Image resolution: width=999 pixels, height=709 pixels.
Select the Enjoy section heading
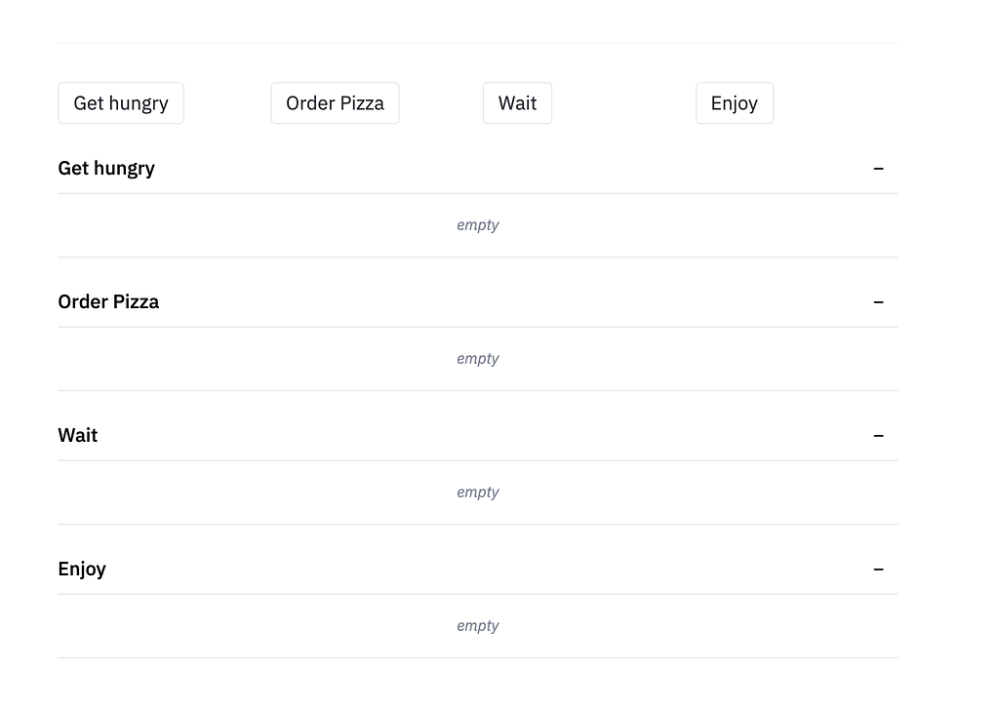[82, 569]
